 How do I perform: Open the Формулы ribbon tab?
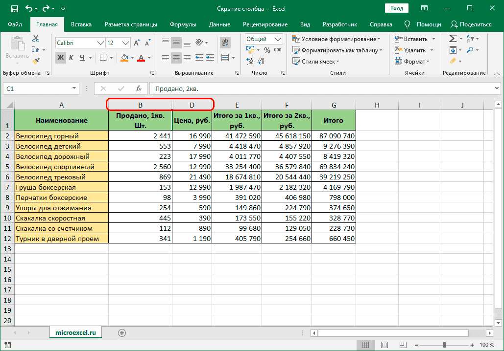(x=183, y=24)
